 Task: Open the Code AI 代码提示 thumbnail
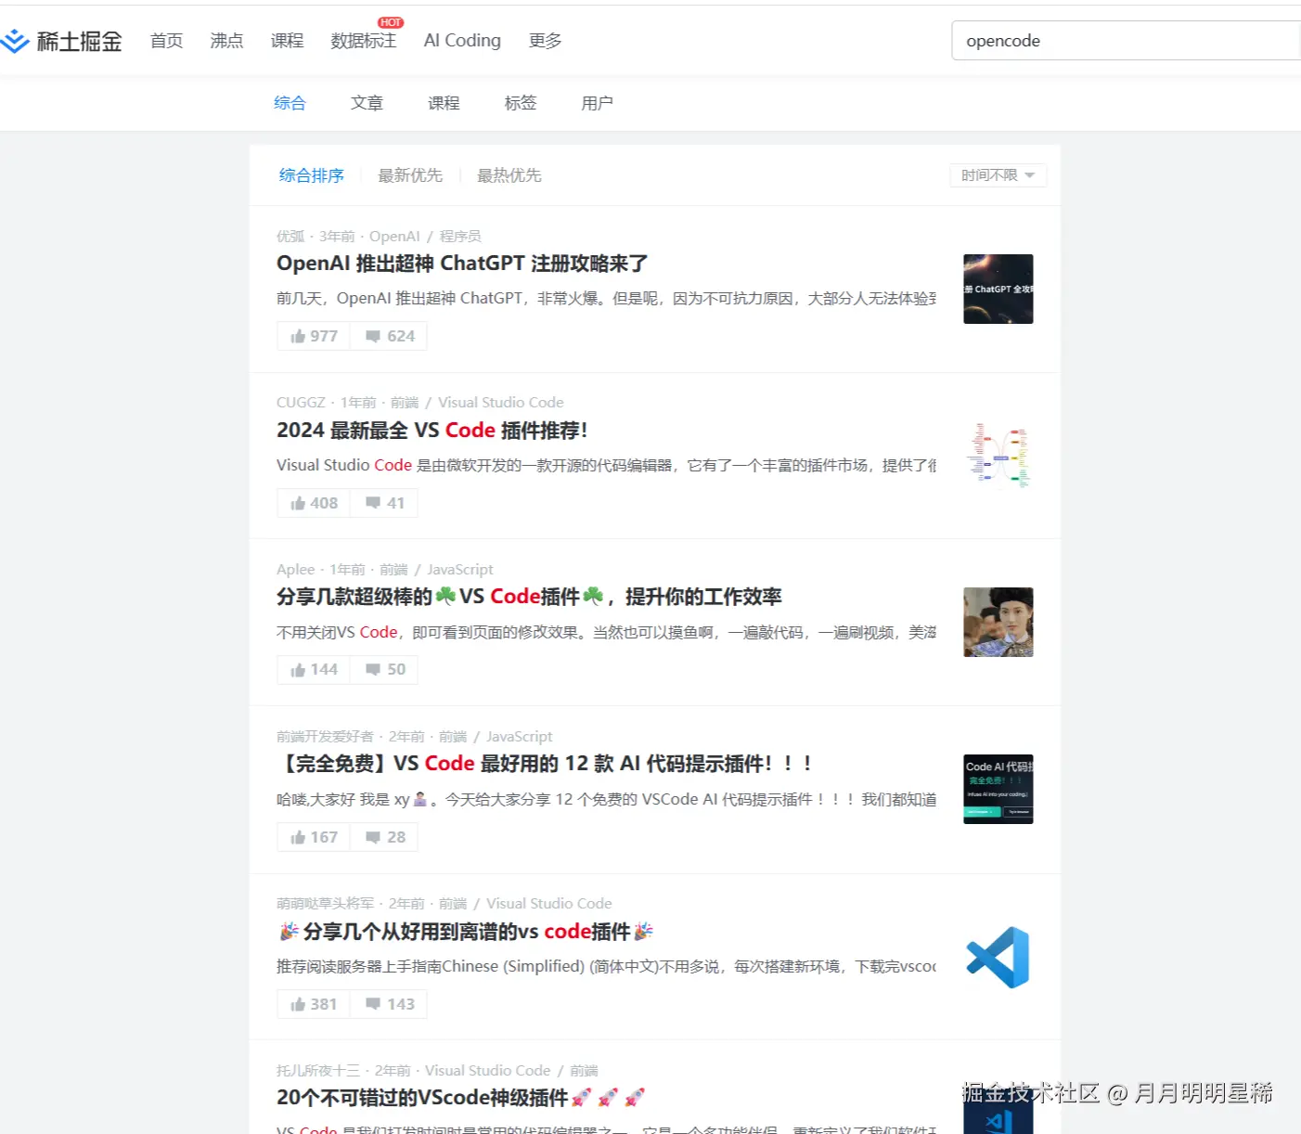(998, 789)
